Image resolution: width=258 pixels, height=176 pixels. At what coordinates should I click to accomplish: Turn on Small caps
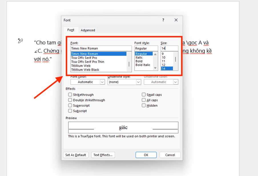coord(144,95)
